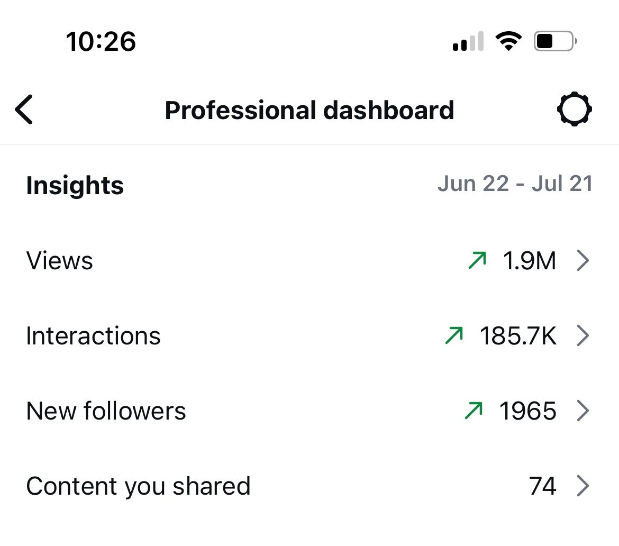
Task: Expand the New followers chevron
Action: click(582, 411)
